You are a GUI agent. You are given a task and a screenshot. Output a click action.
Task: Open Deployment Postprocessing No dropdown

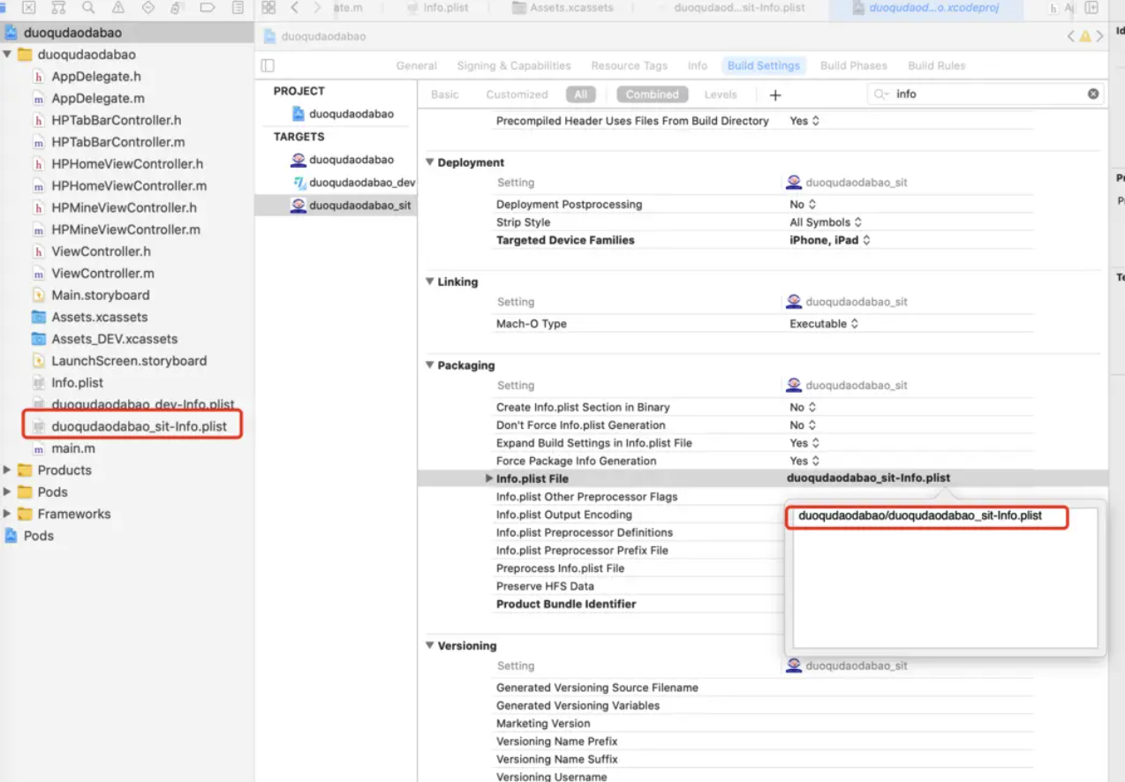803,204
